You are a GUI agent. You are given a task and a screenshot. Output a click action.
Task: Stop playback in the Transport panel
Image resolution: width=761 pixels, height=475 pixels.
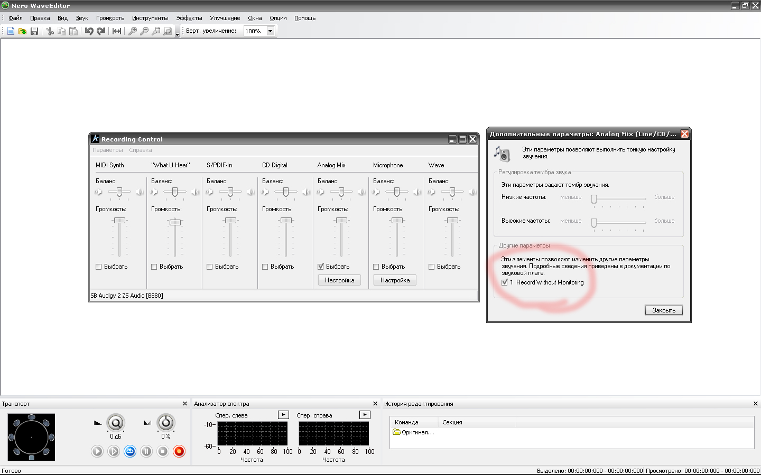pos(163,451)
